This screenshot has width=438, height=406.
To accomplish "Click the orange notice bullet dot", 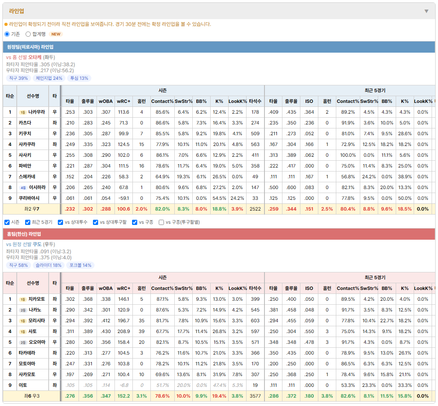I will (x=6, y=24).
